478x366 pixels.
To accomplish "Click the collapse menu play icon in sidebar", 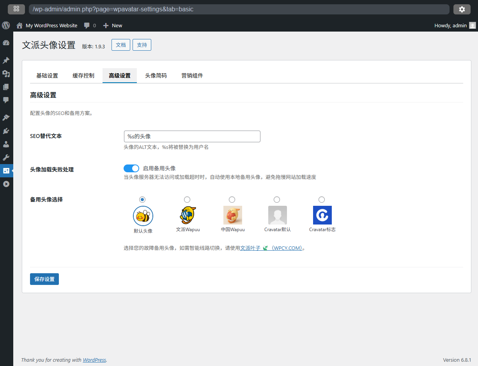I will (6, 184).
